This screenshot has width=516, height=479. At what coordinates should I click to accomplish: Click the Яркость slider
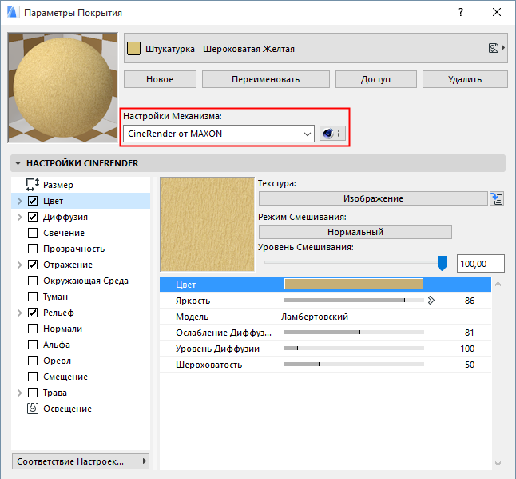click(354, 301)
